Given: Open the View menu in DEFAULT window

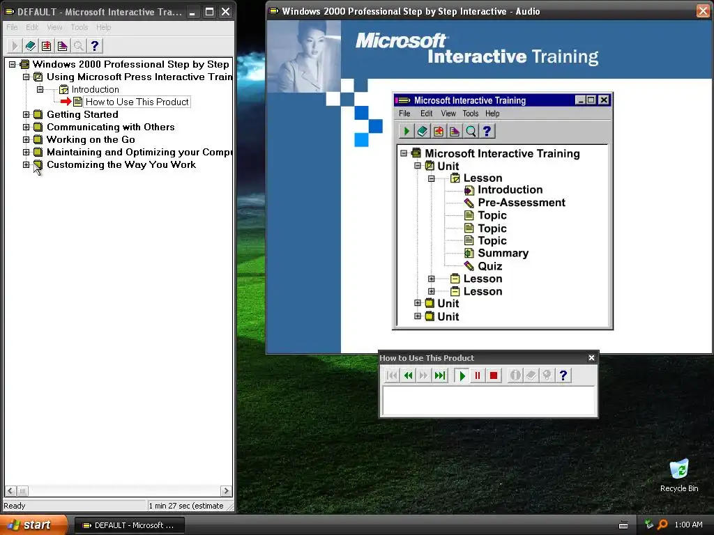Looking at the screenshot, I should click(54, 27).
